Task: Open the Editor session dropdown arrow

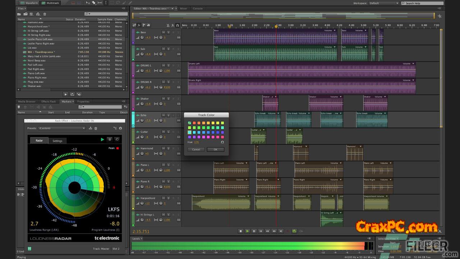Action: 173,9
